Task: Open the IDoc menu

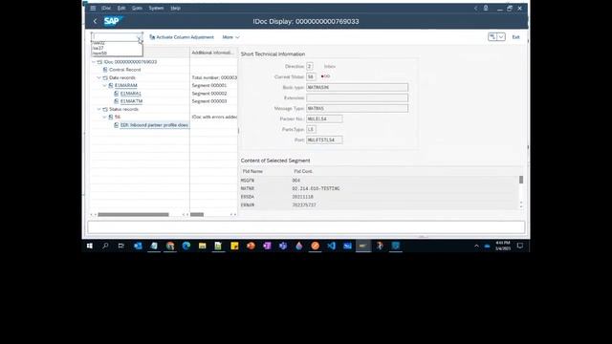Action: point(106,8)
